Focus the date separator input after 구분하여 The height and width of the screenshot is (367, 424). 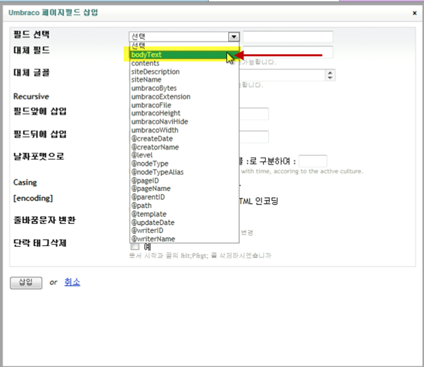(x=313, y=162)
